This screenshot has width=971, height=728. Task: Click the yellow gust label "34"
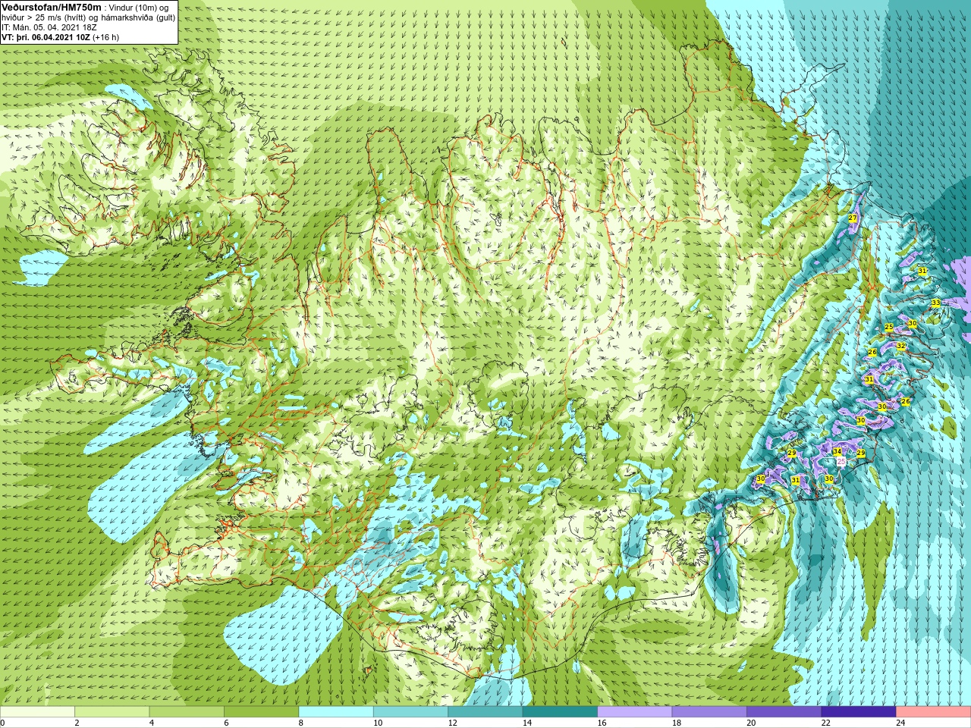pos(837,452)
